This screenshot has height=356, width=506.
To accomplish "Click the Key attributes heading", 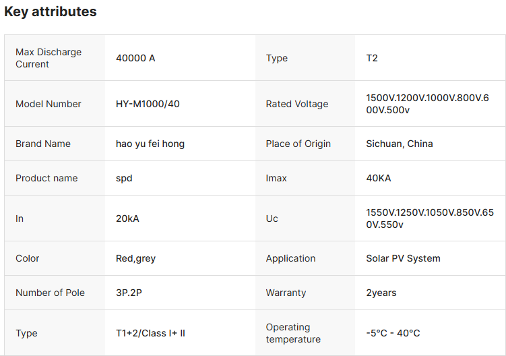I will tap(51, 11).
